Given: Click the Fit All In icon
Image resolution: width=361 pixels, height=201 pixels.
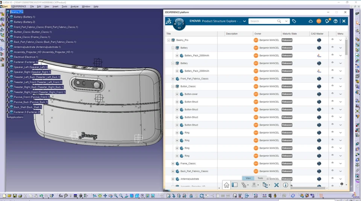Looking at the screenshot, I should point(100,196).
